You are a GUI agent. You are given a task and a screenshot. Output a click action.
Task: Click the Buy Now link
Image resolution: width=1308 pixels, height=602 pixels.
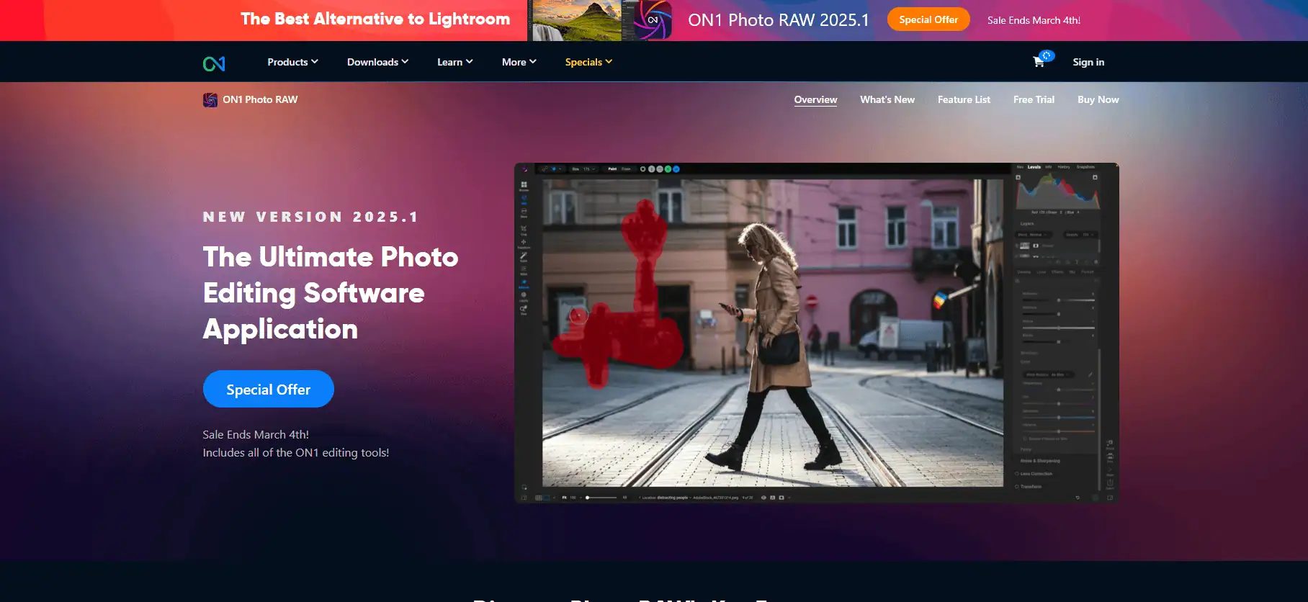click(1098, 99)
